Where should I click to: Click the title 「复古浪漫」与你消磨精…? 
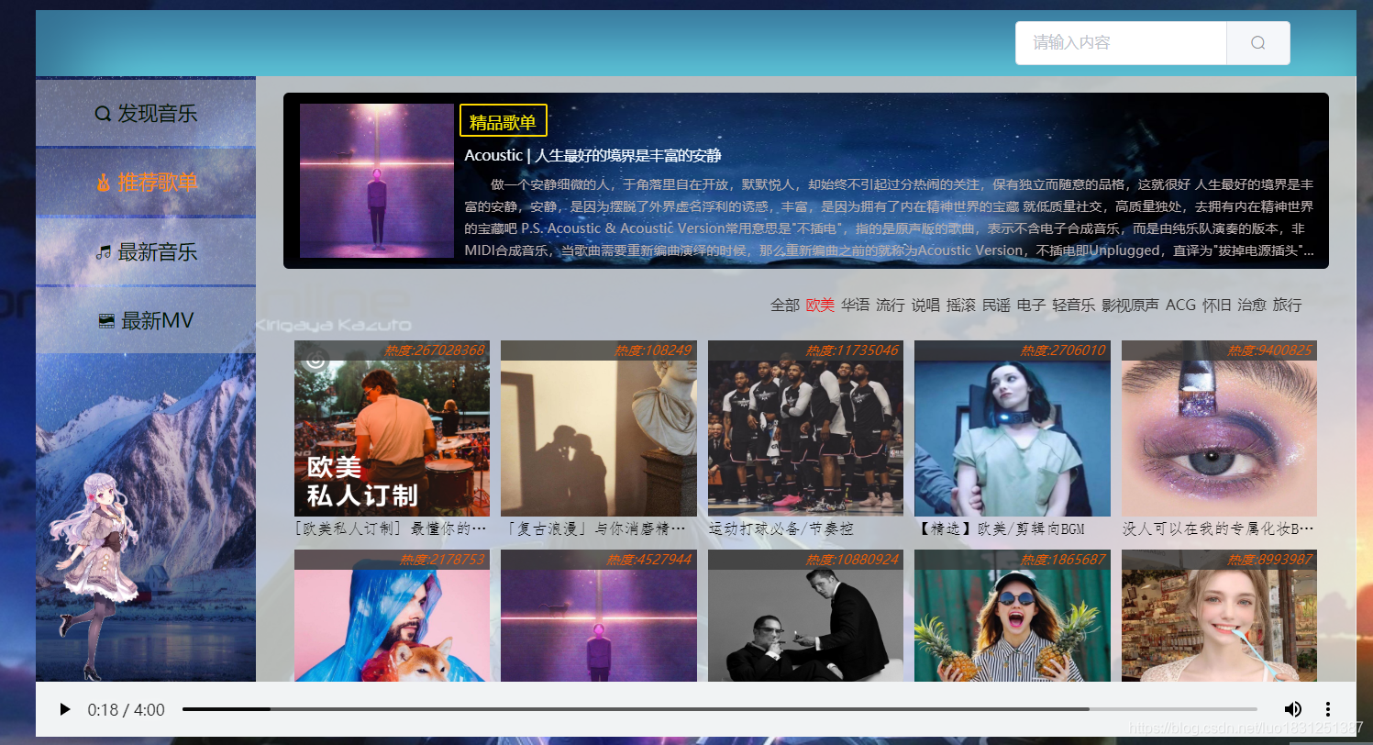596,529
